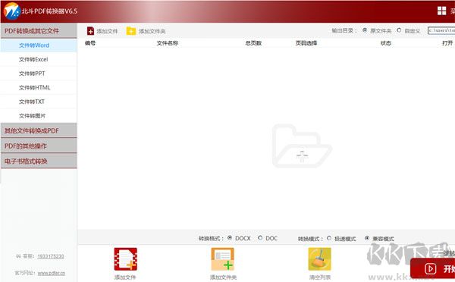The height and width of the screenshot is (282, 455).
Task: Select 文件转HTML in sidebar
Action: click(x=39, y=88)
